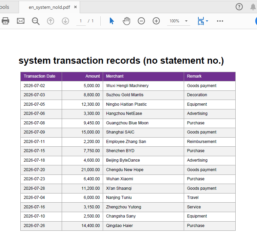Select the arrow selection tool
The width and height of the screenshot is (257, 246).
(x=112, y=21)
